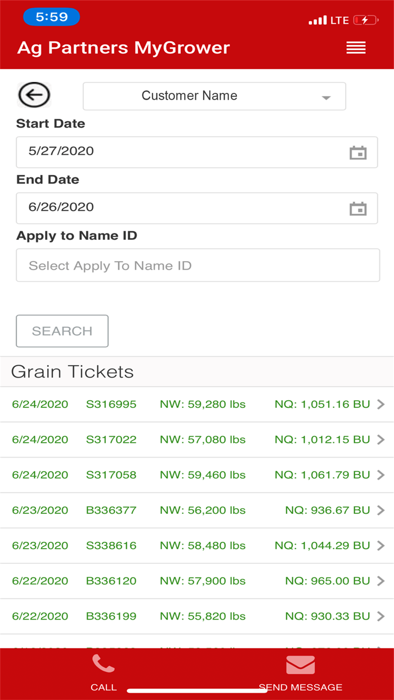The height and width of the screenshot is (700, 394).
Task: Open ticket B336377 chevron arrow
Action: 380,510
